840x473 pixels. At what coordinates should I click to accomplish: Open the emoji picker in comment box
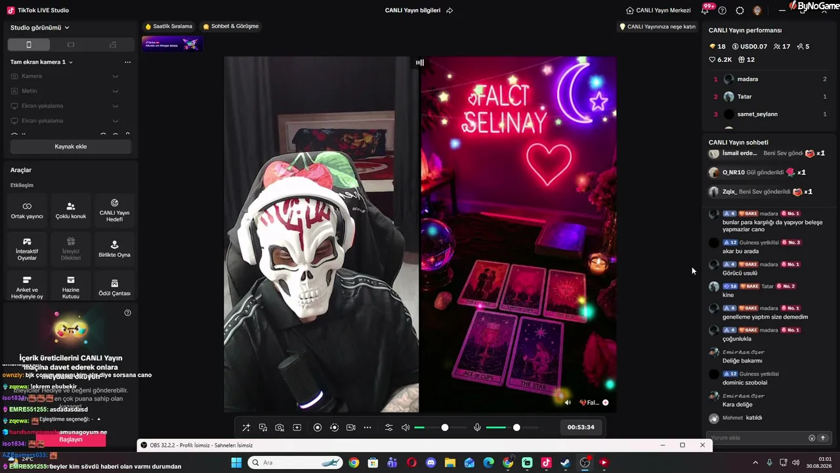812,438
